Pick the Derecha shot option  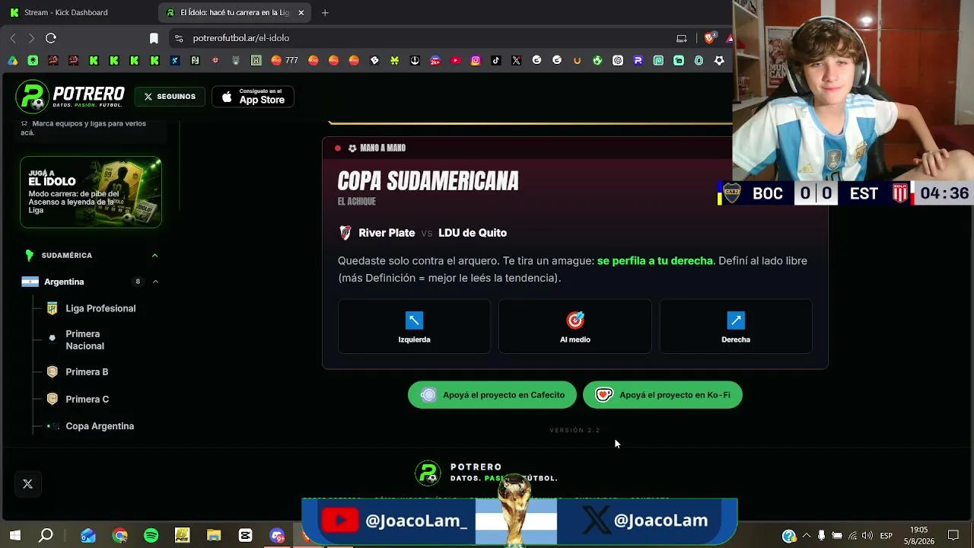736,327
